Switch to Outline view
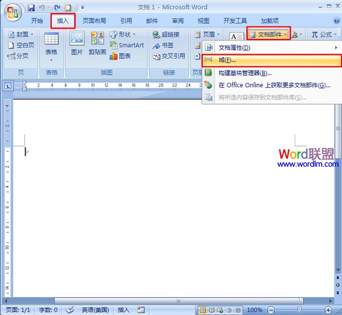Image resolution: width=342 pixels, height=315 pixels. point(229,310)
